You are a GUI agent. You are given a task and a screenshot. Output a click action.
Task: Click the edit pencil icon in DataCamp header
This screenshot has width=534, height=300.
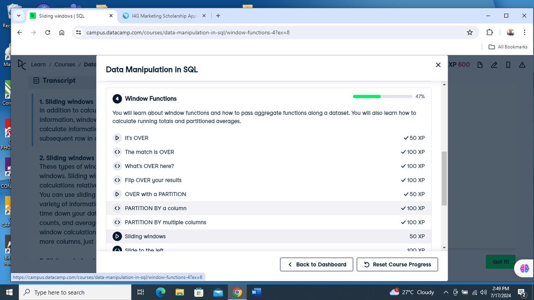tap(494, 65)
